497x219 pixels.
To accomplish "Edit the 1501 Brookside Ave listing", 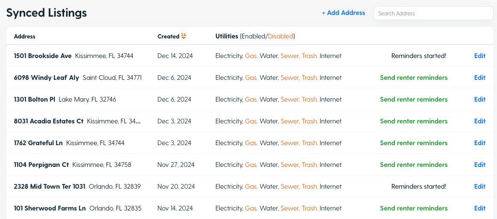I will click(x=479, y=55).
